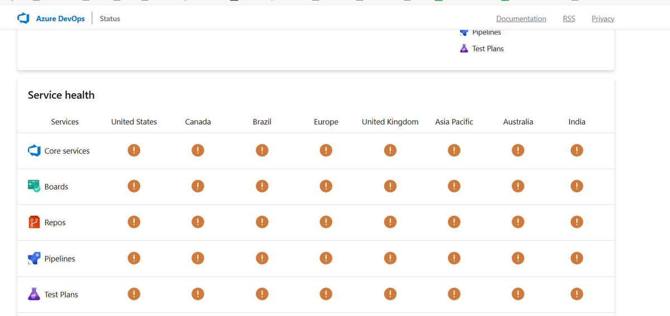The width and height of the screenshot is (670, 316).
Task: Click the United States column header
Action: pos(134,121)
